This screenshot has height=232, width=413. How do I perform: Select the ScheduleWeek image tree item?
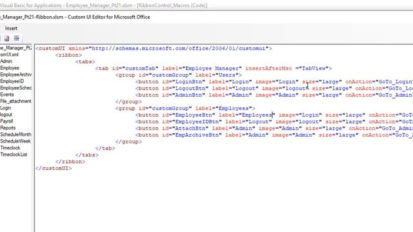15,141
